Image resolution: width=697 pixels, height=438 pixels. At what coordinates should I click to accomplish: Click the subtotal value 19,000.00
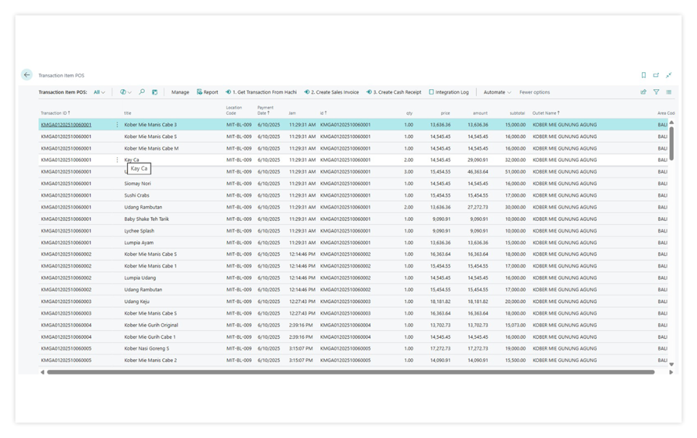515,349
